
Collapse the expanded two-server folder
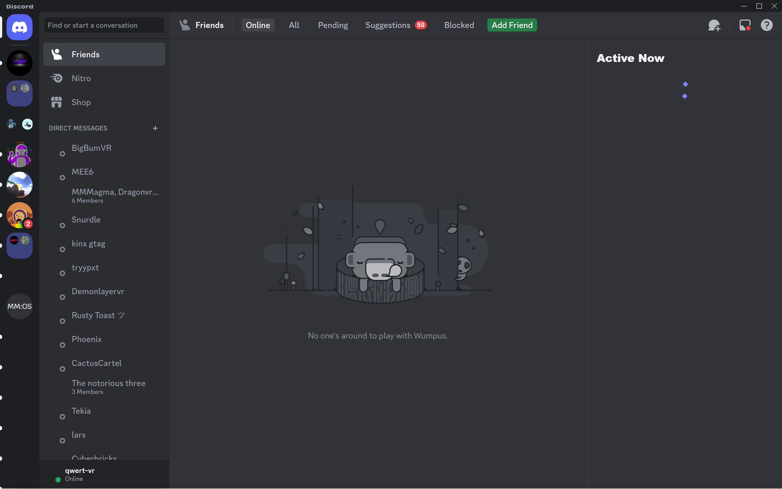(x=19, y=124)
